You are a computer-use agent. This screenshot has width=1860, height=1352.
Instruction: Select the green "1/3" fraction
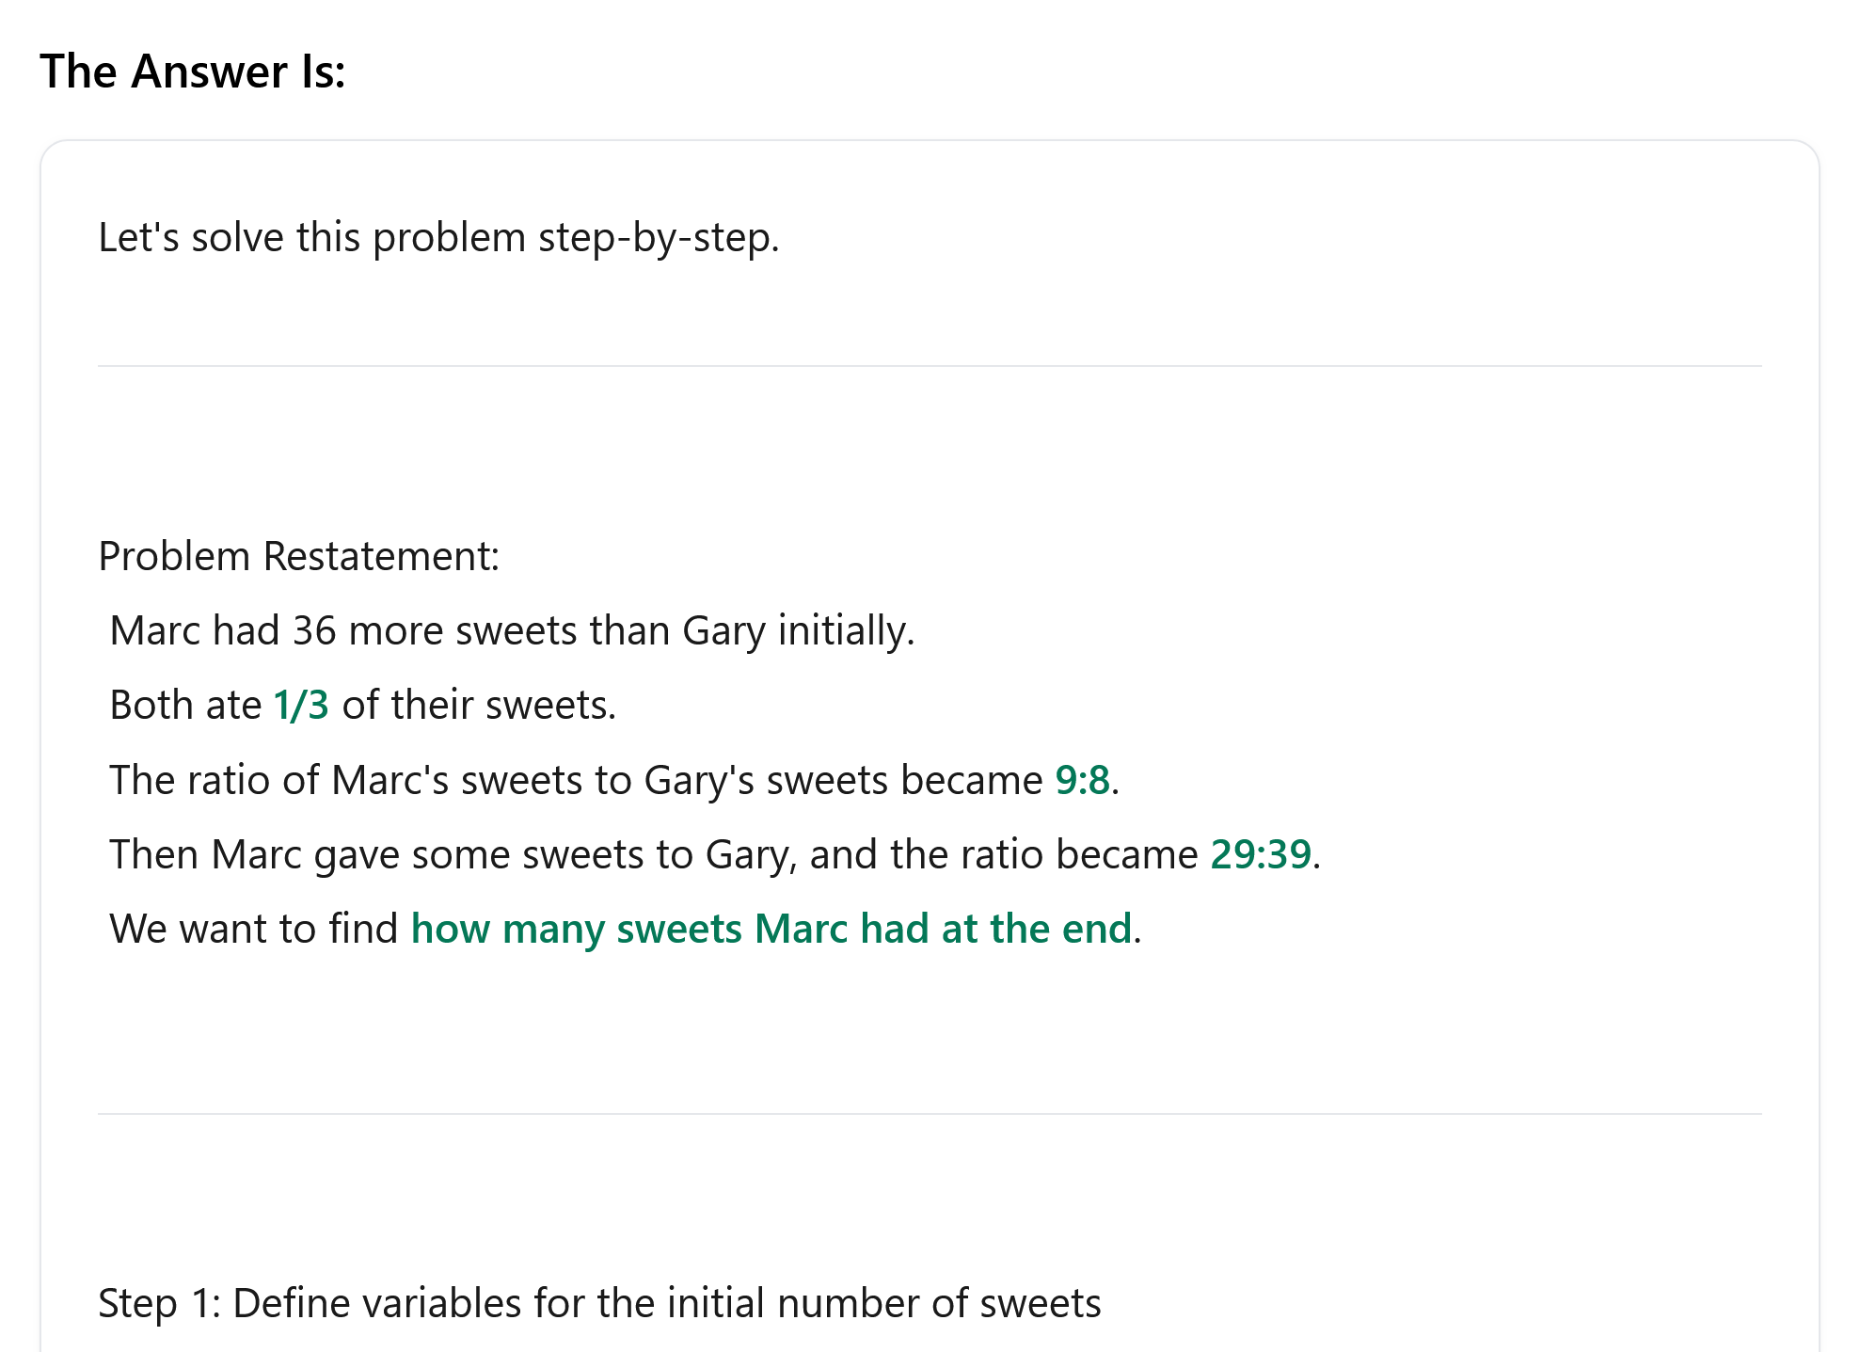(x=301, y=705)
